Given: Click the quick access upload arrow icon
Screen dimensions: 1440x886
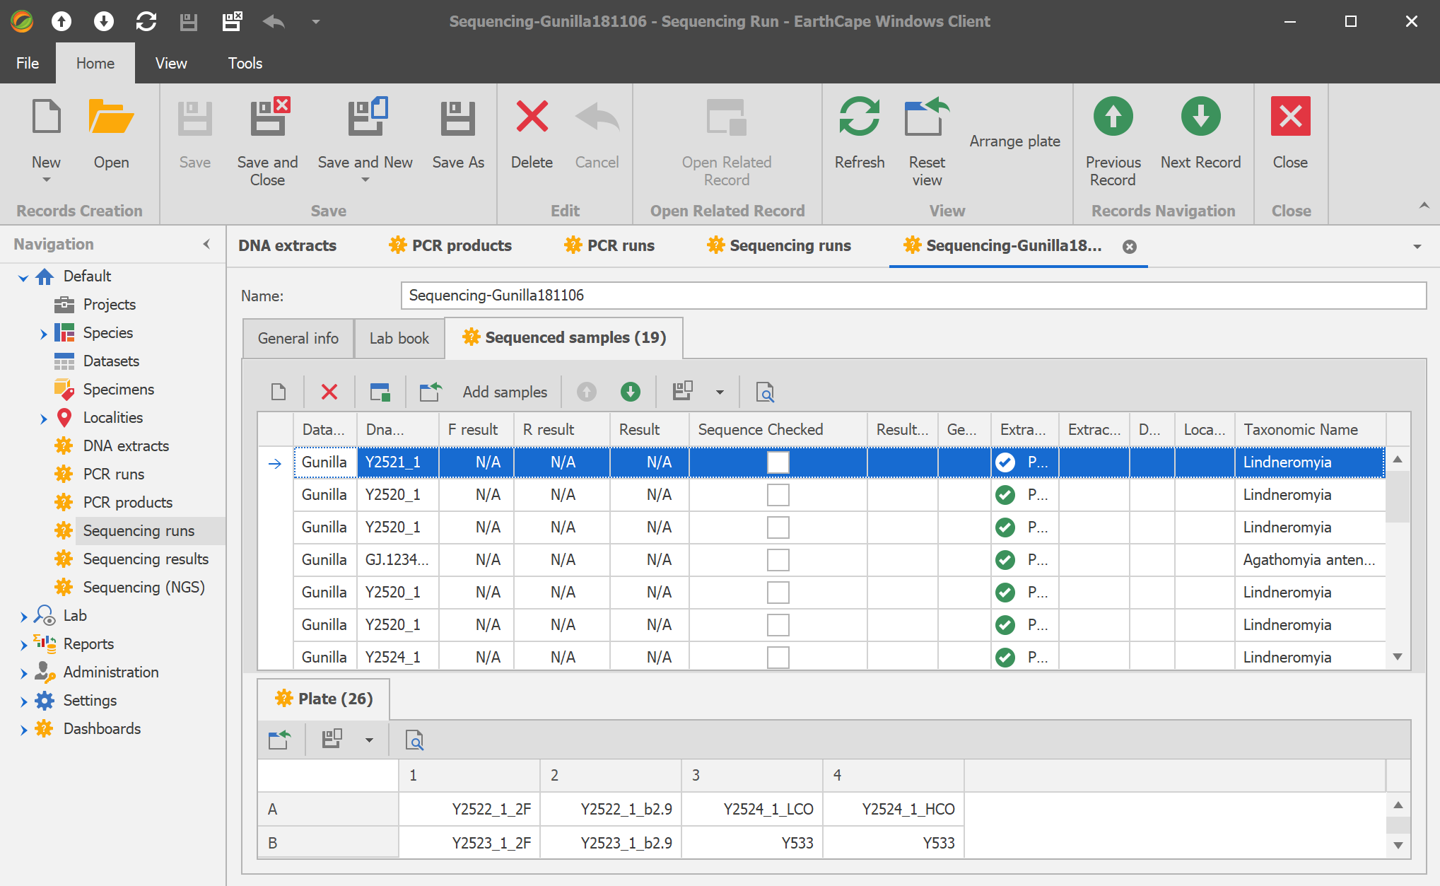Looking at the screenshot, I should point(62,21).
